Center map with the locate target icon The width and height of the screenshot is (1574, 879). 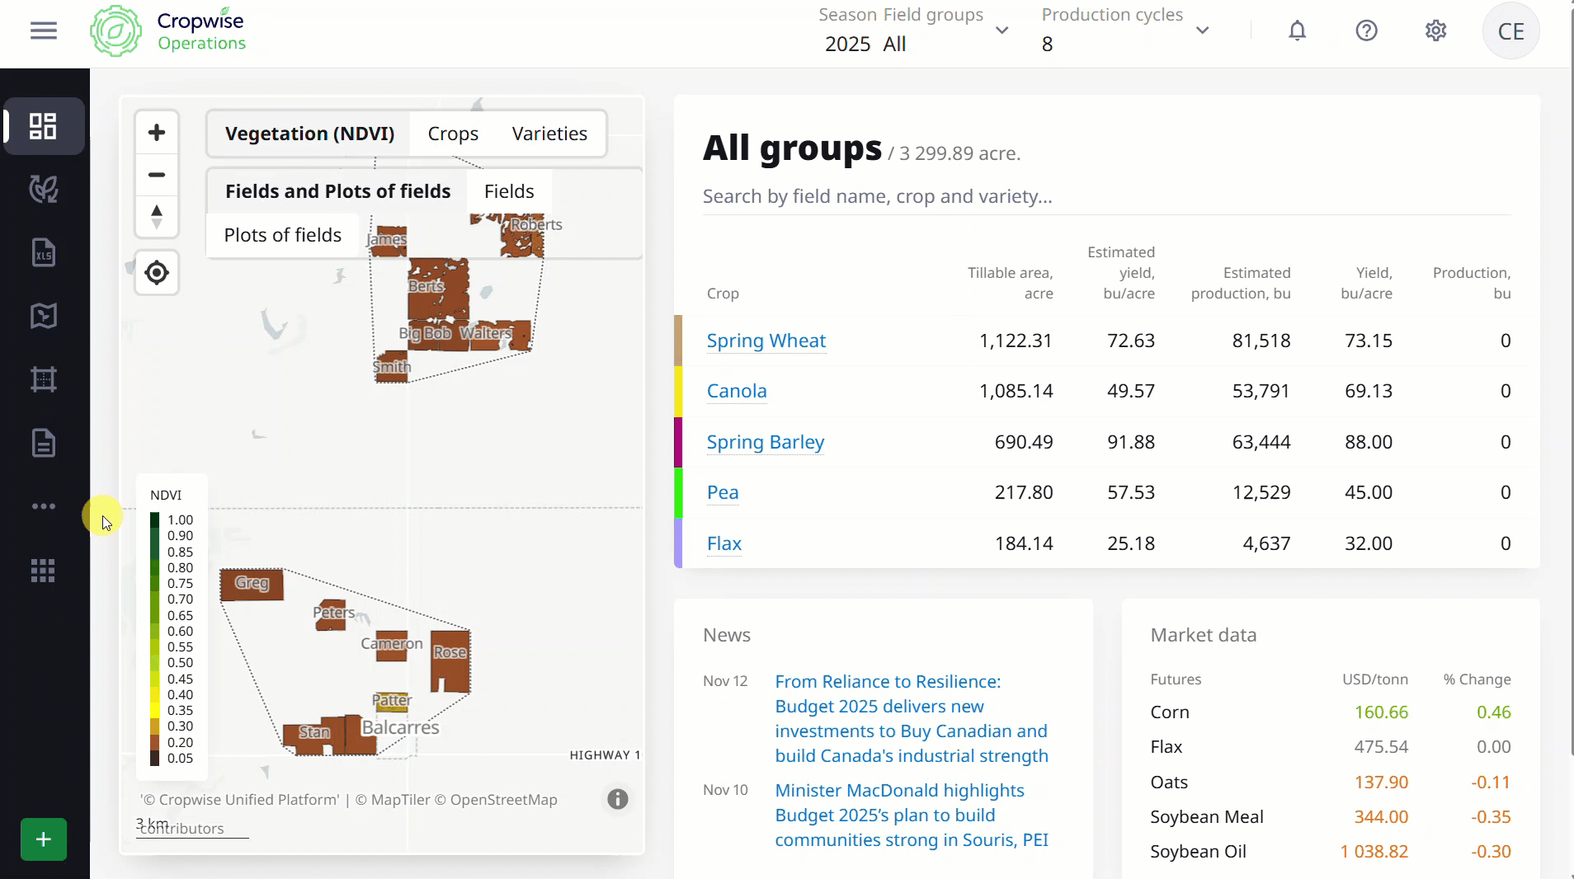[157, 273]
